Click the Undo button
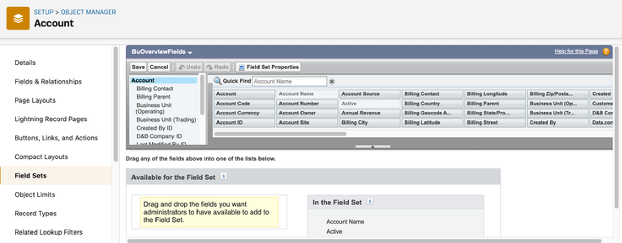The width and height of the screenshot is (622, 243). click(189, 67)
